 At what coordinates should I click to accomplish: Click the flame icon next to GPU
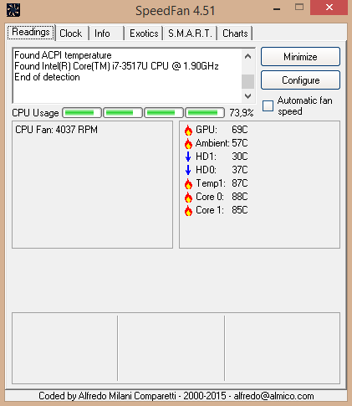(x=188, y=130)
